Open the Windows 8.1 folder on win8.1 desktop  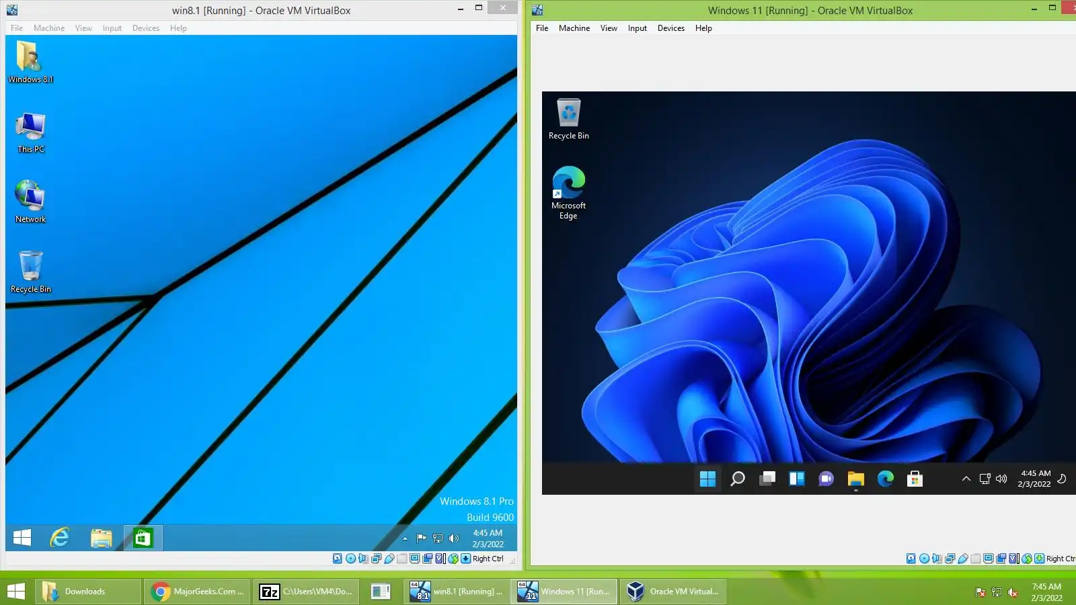30,62
